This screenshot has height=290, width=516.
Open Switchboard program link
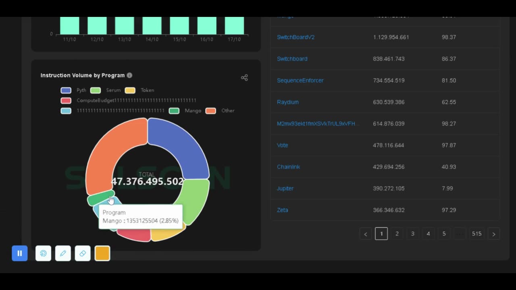[292, 59]
